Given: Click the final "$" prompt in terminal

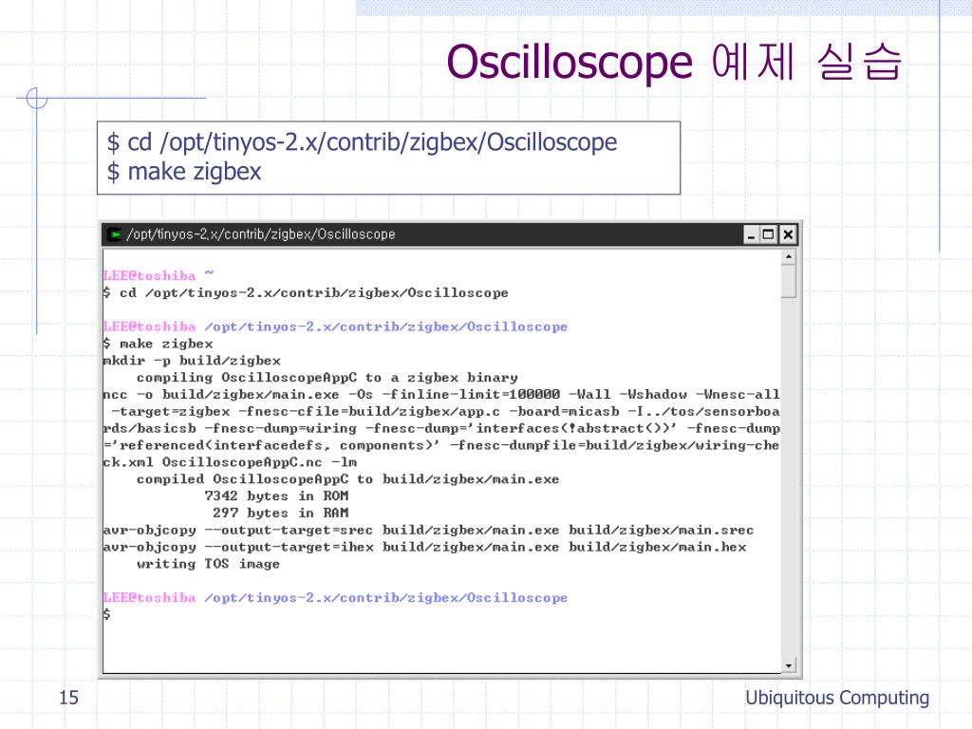Looking at the screenshot, I should [106, 614].
